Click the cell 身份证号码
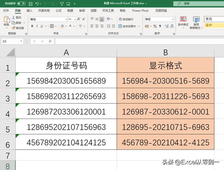 66,65
